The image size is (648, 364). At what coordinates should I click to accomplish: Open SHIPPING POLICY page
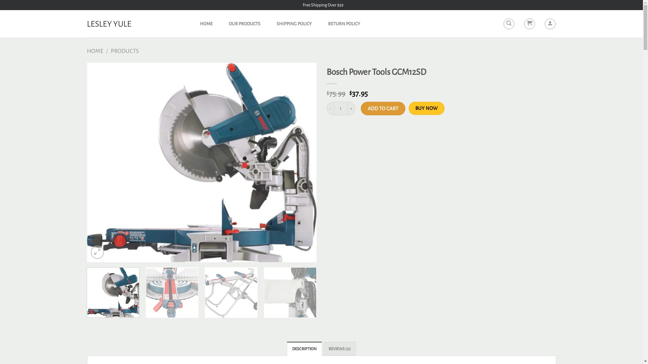click(294, 24)
